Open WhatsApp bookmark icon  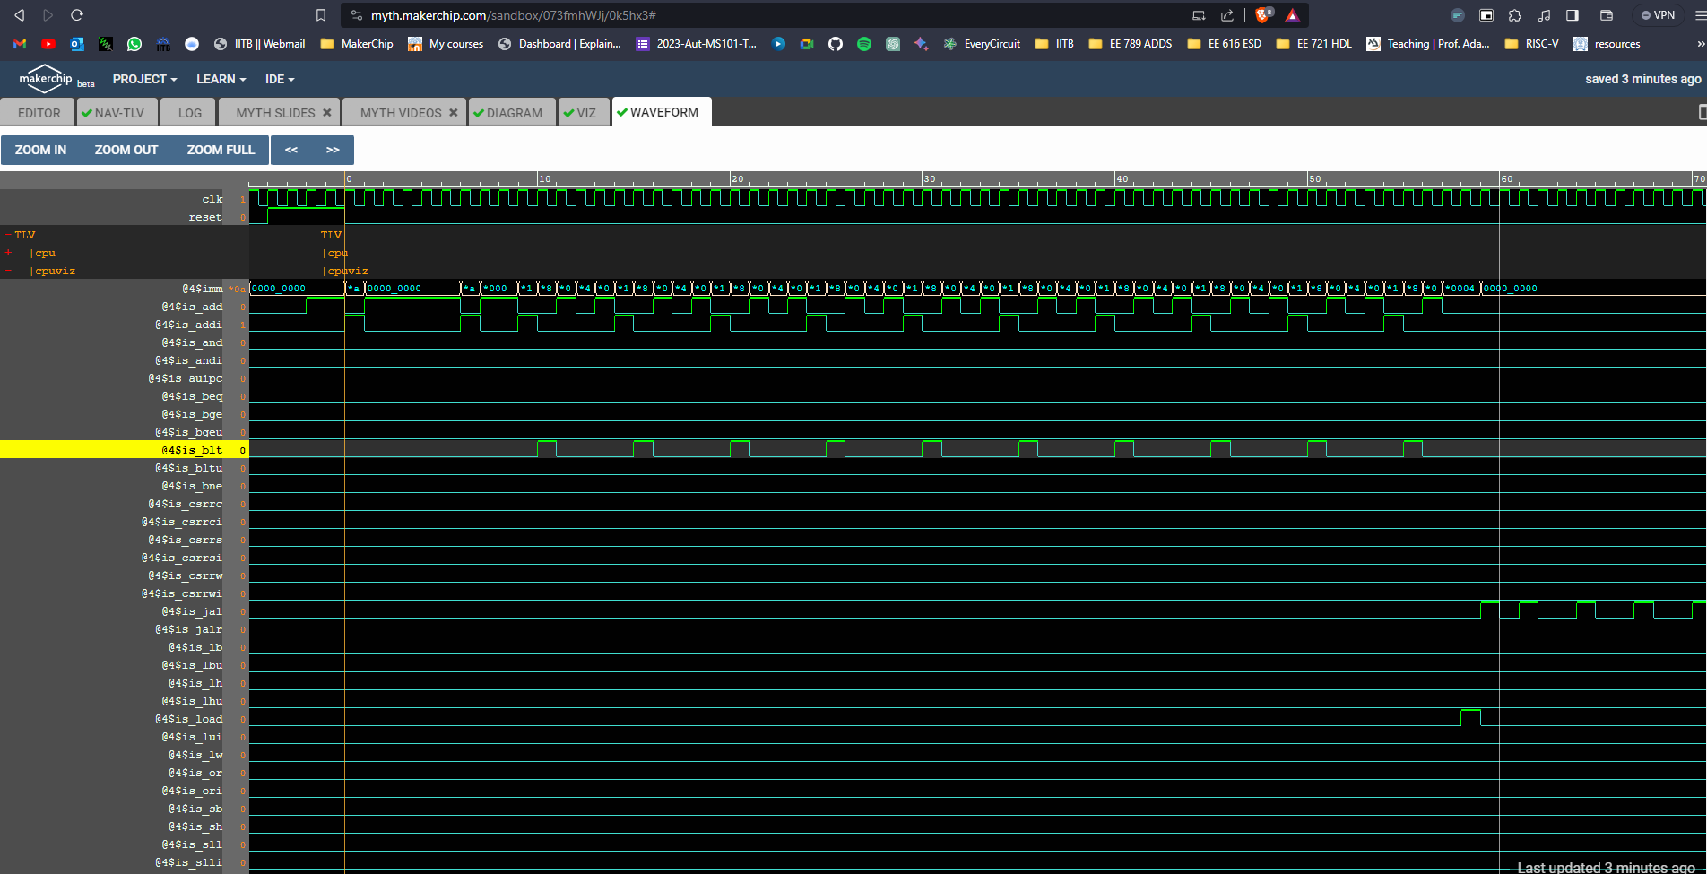[x=134, y=43]
